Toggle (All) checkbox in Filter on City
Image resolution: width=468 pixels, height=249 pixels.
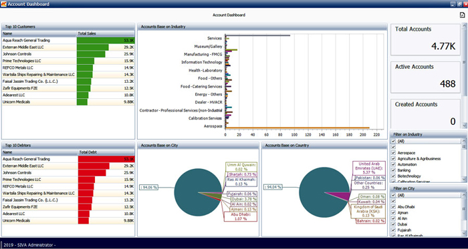pyautogui.click(x=393, y=195)
